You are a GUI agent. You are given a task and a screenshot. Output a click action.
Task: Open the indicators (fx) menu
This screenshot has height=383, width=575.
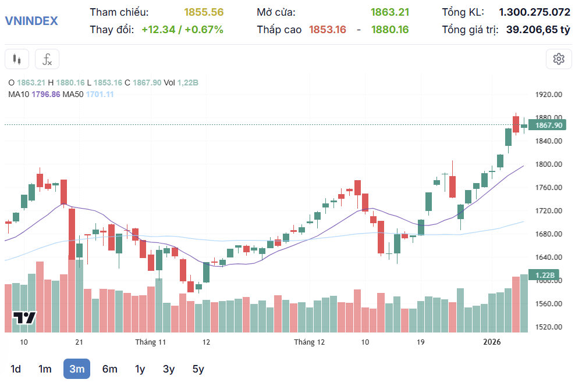[47, 59]
